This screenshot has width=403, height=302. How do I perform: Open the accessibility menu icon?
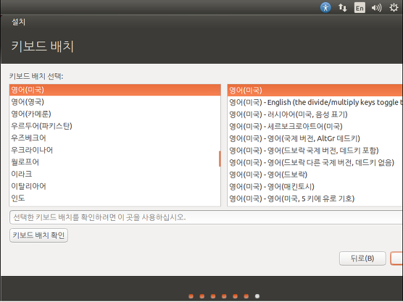325,7
